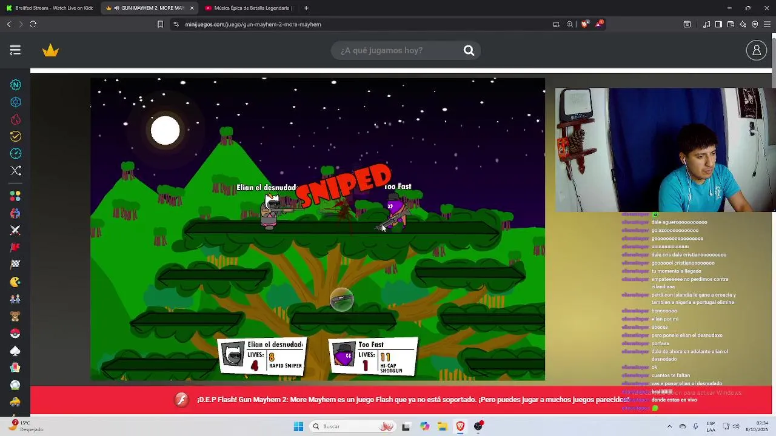
Task: Open the teal clock sidebar icon
Action: pyautogui.click(x=16, y=153)
